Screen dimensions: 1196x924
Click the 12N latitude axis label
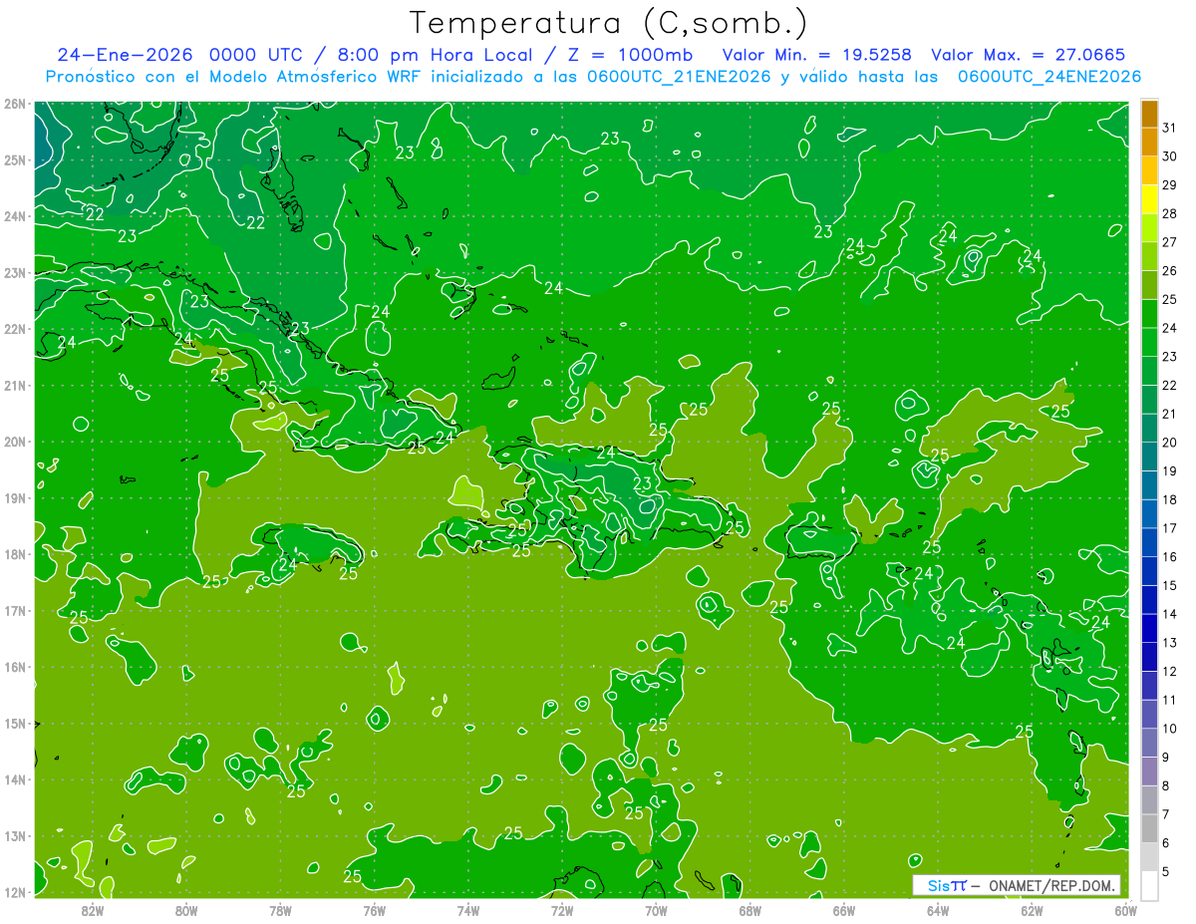[14, 892]
